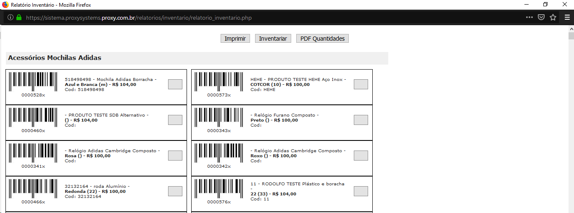Click quantity box for RODOLFO TESTE item
Image resolution: width=574 pixels, height=213 pixels.
(361, 191)
